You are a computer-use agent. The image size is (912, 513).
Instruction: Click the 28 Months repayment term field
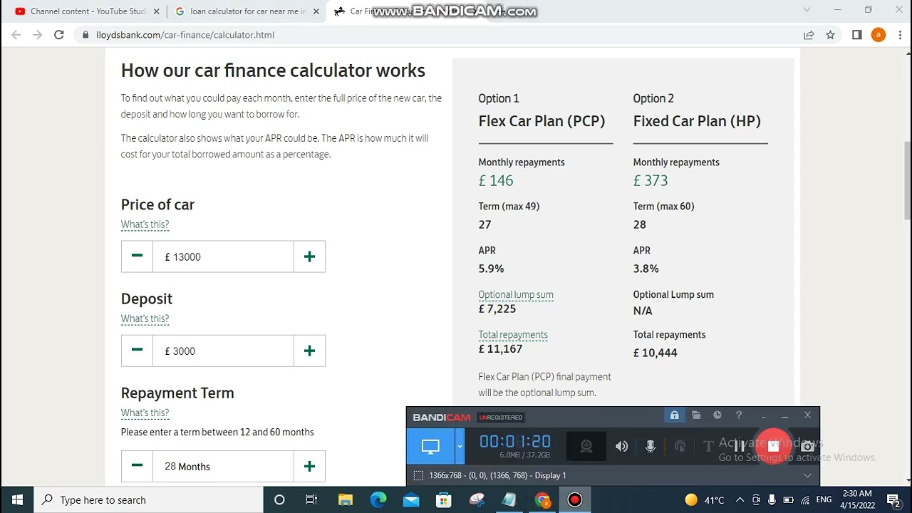pyautogui.click(x=223, y=466)
